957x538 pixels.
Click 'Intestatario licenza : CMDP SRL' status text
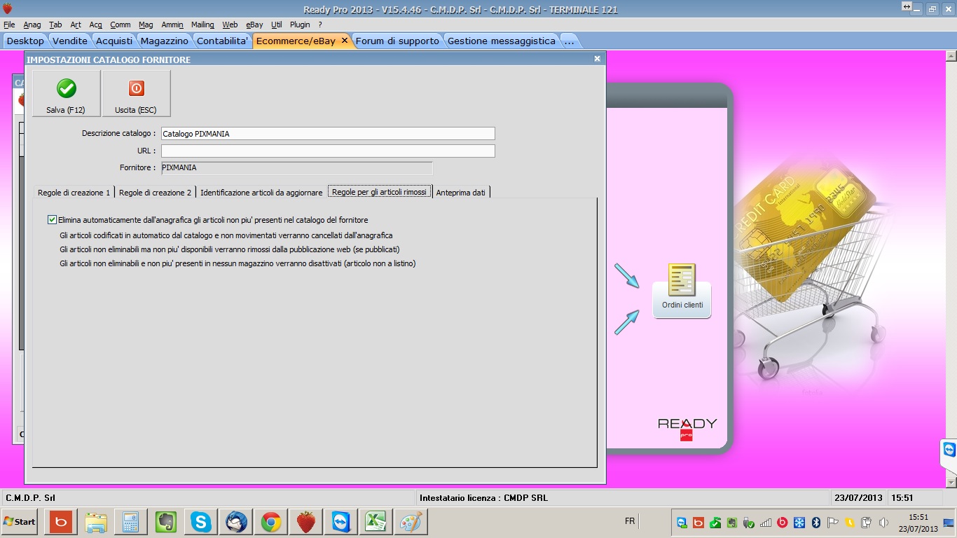pos(483,498)
